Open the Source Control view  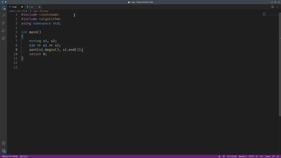coord(4,23)
